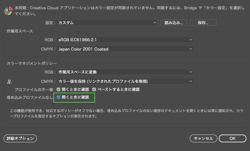Image resolution: width=250 pixels, height=151 pixels.
Task: Uncheck 埋め込みプロファイルなし 開くときに確認 checkbox
Action: [58, 97]
